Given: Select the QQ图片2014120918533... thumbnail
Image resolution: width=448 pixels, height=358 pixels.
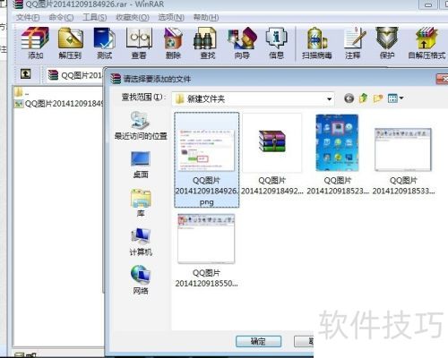Looking at the screenshot, I should (403, 161).
